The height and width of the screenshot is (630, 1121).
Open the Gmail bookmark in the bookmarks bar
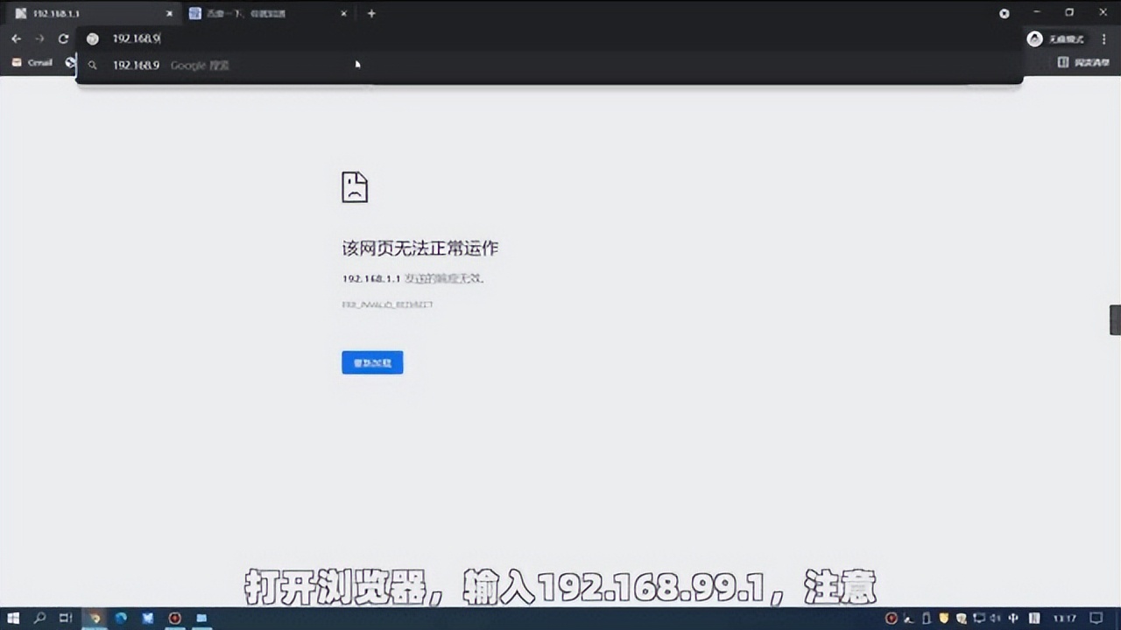[x=32, y=62]
